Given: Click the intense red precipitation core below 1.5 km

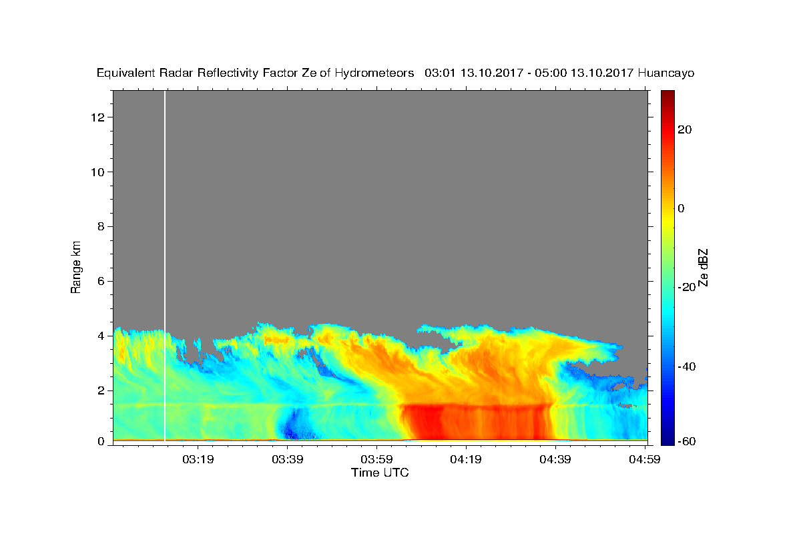Looking at the screenshot, I should click(x=477, y=422).
